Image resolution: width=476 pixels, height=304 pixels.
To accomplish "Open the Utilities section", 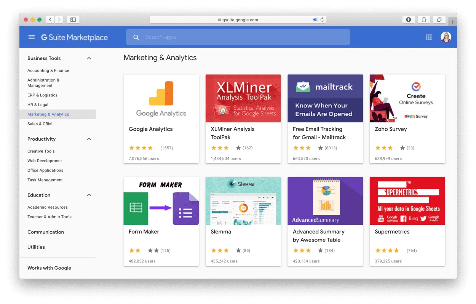I will (x=36, y=247).
